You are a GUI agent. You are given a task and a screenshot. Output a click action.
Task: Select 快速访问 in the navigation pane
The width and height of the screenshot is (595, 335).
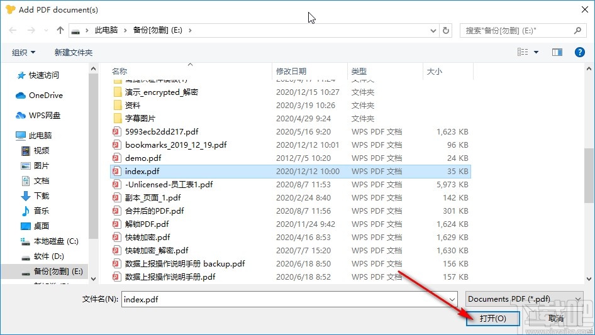tap(38, 75)
